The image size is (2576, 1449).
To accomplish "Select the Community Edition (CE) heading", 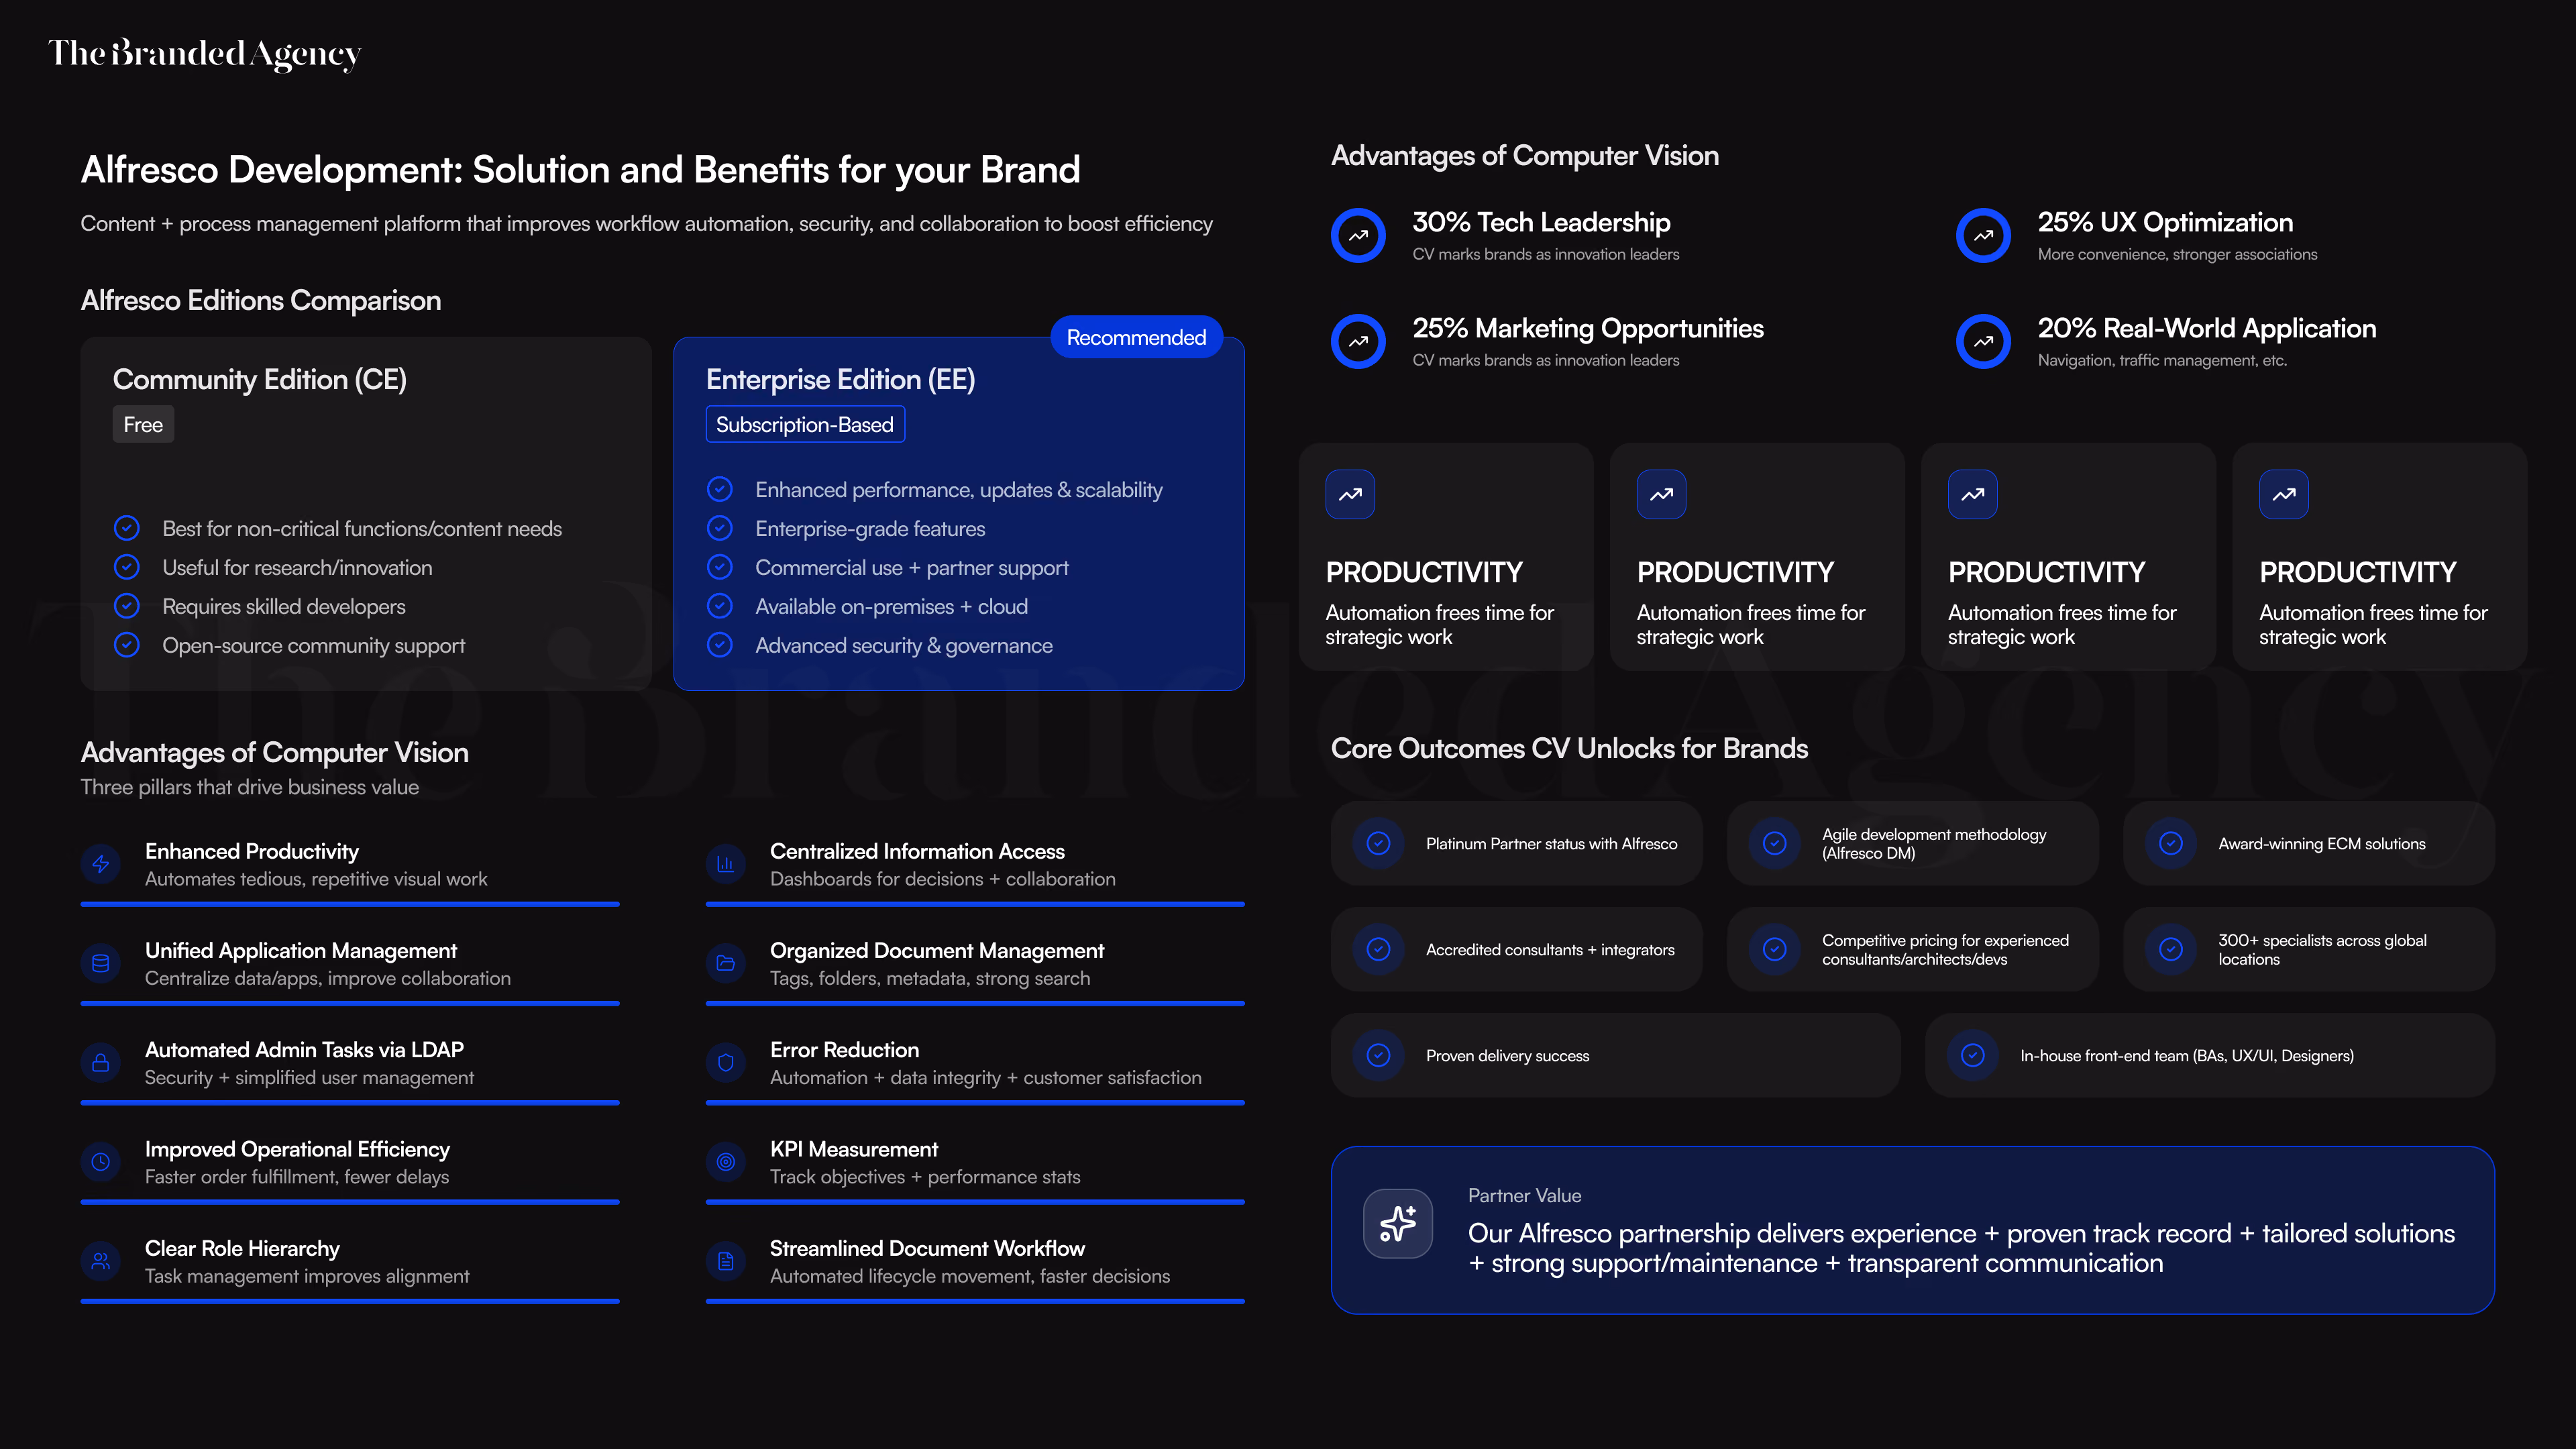I will point(260,380).
